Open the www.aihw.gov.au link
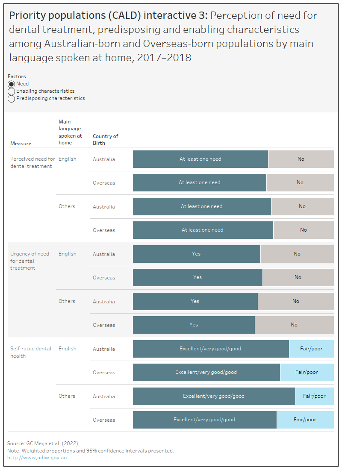The width and height of the screenshot is (342, 470). (x=37, y=458)
